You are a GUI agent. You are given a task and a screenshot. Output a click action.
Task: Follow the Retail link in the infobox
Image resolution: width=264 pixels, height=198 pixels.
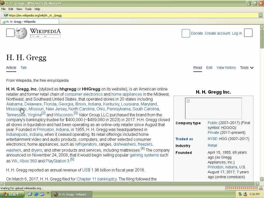[x=212, y=145]
